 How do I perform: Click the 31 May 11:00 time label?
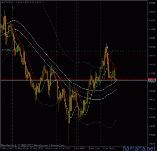coord(51,149)
